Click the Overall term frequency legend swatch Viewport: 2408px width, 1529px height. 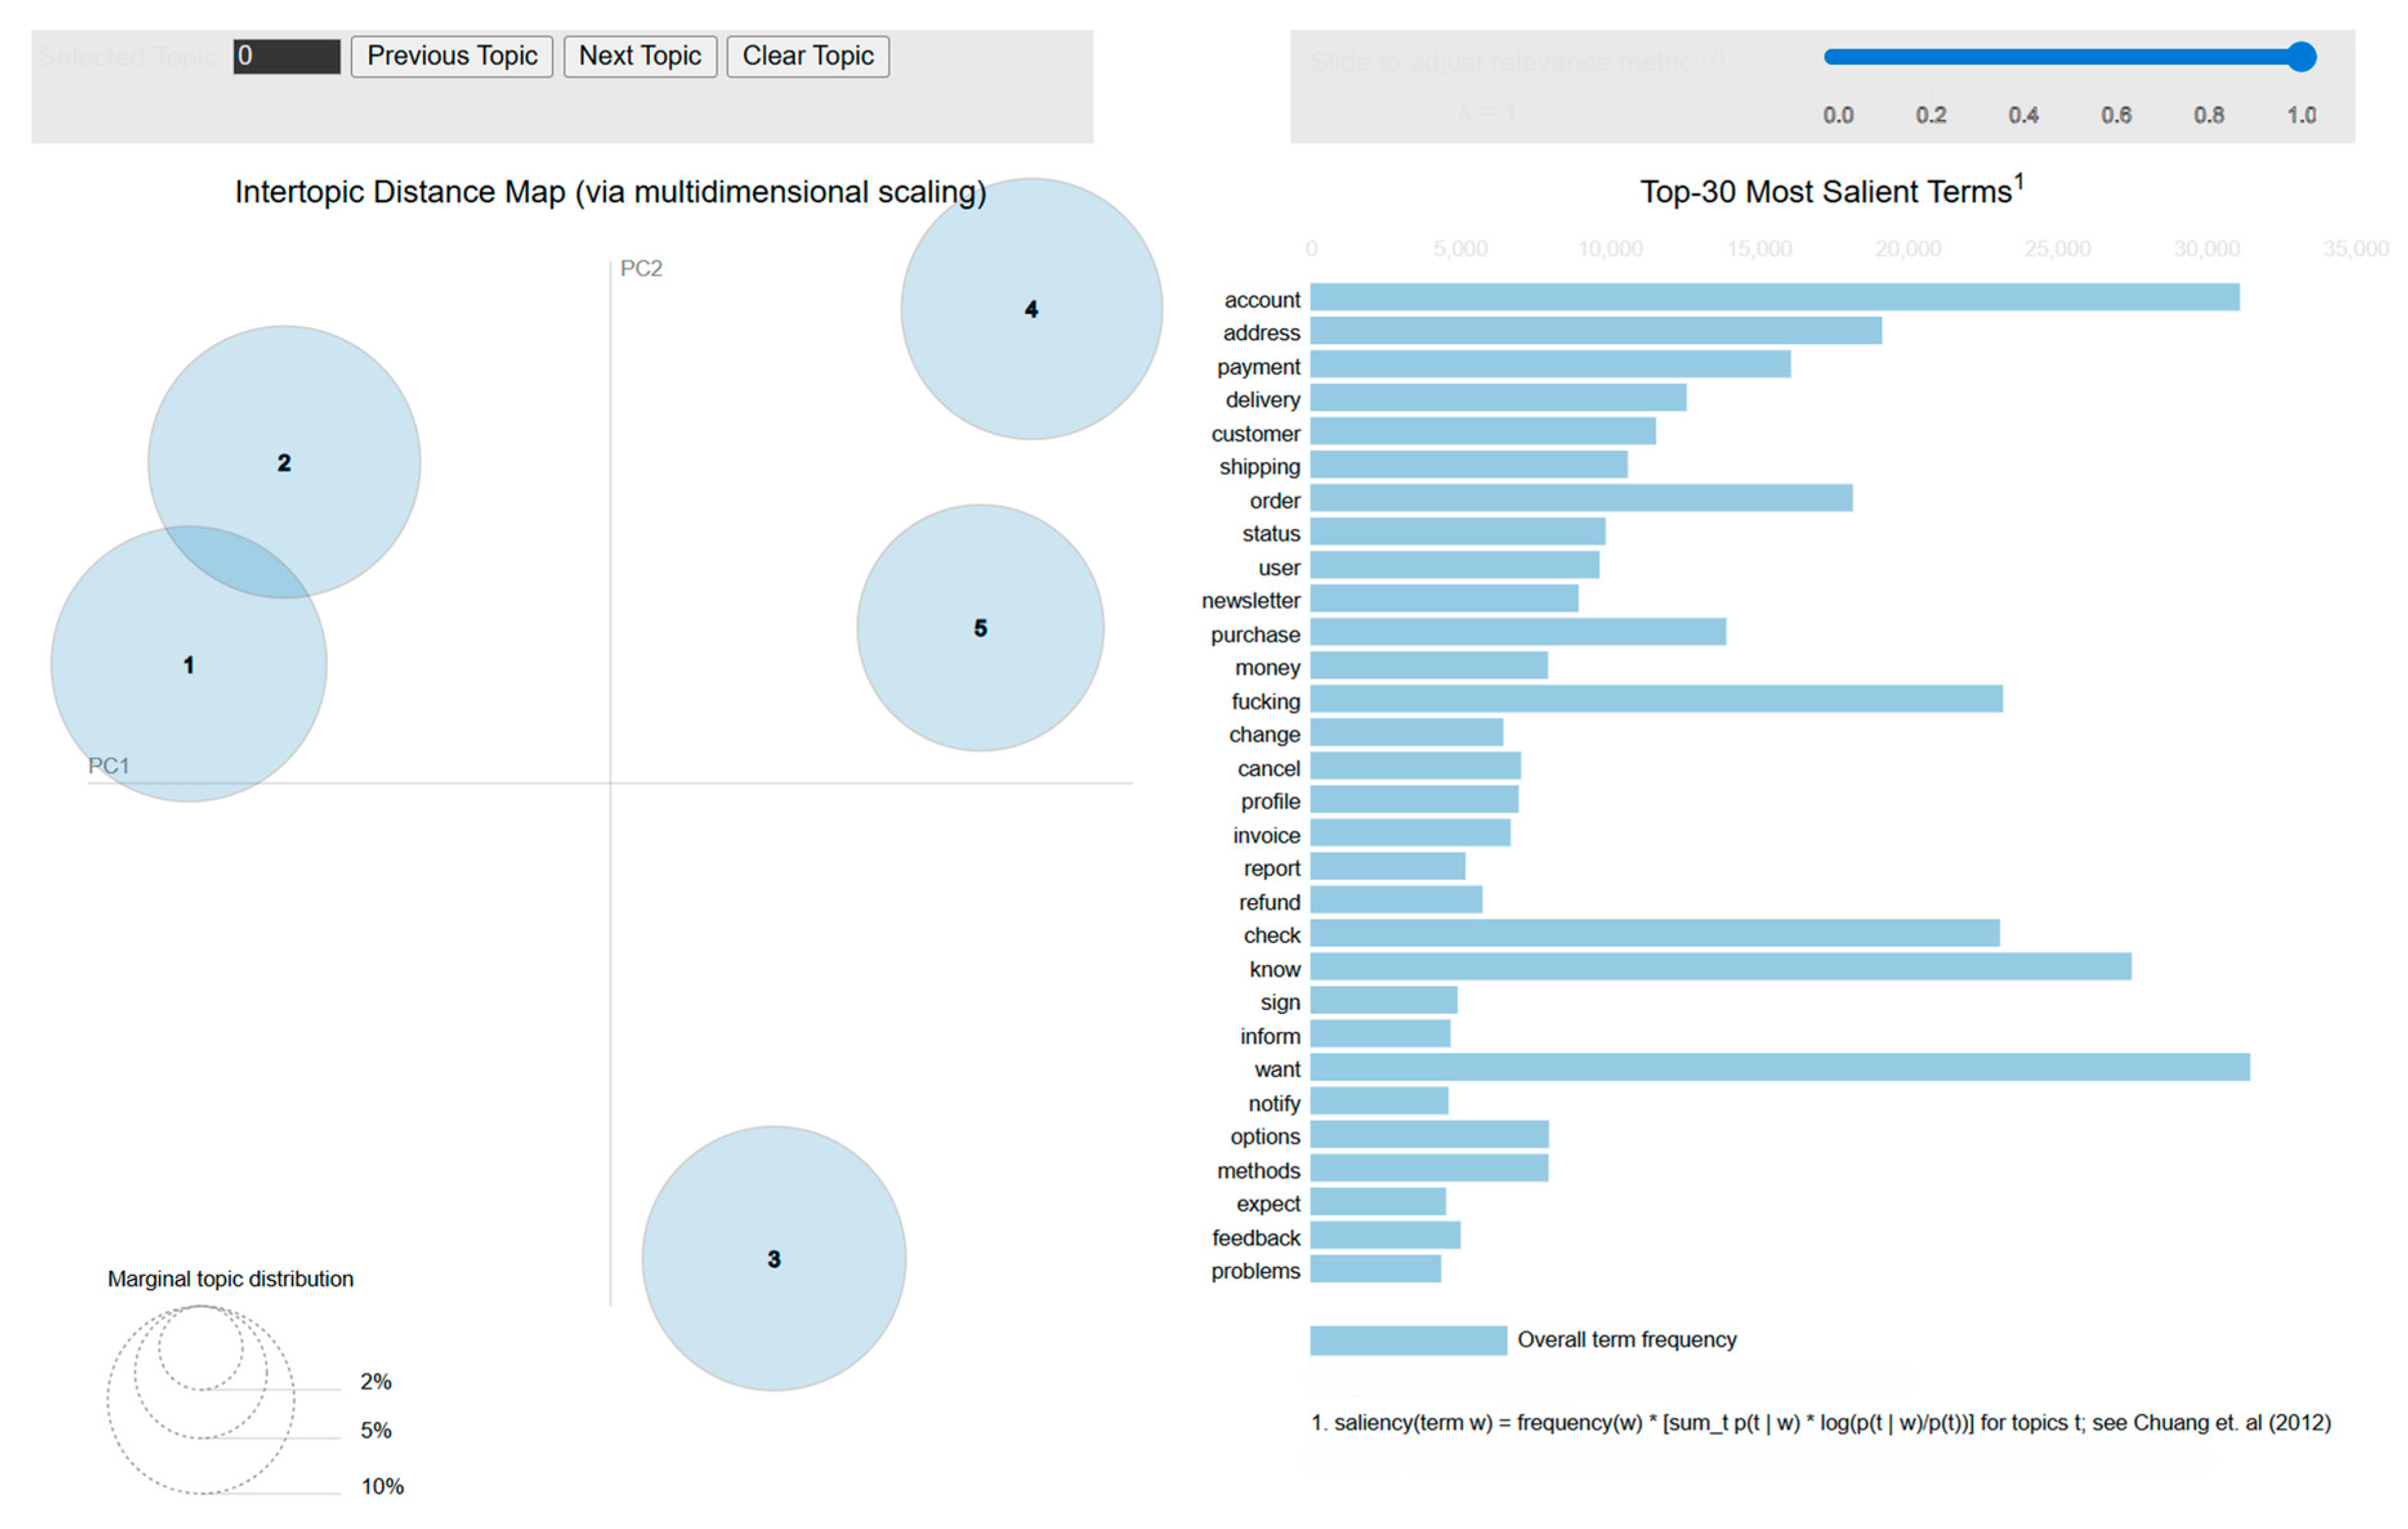click(1409, 1341)
